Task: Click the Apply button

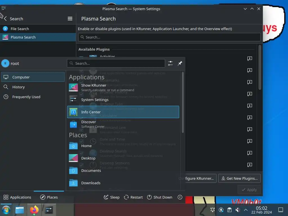Action: pyautogui.click(x=249, y=190)
